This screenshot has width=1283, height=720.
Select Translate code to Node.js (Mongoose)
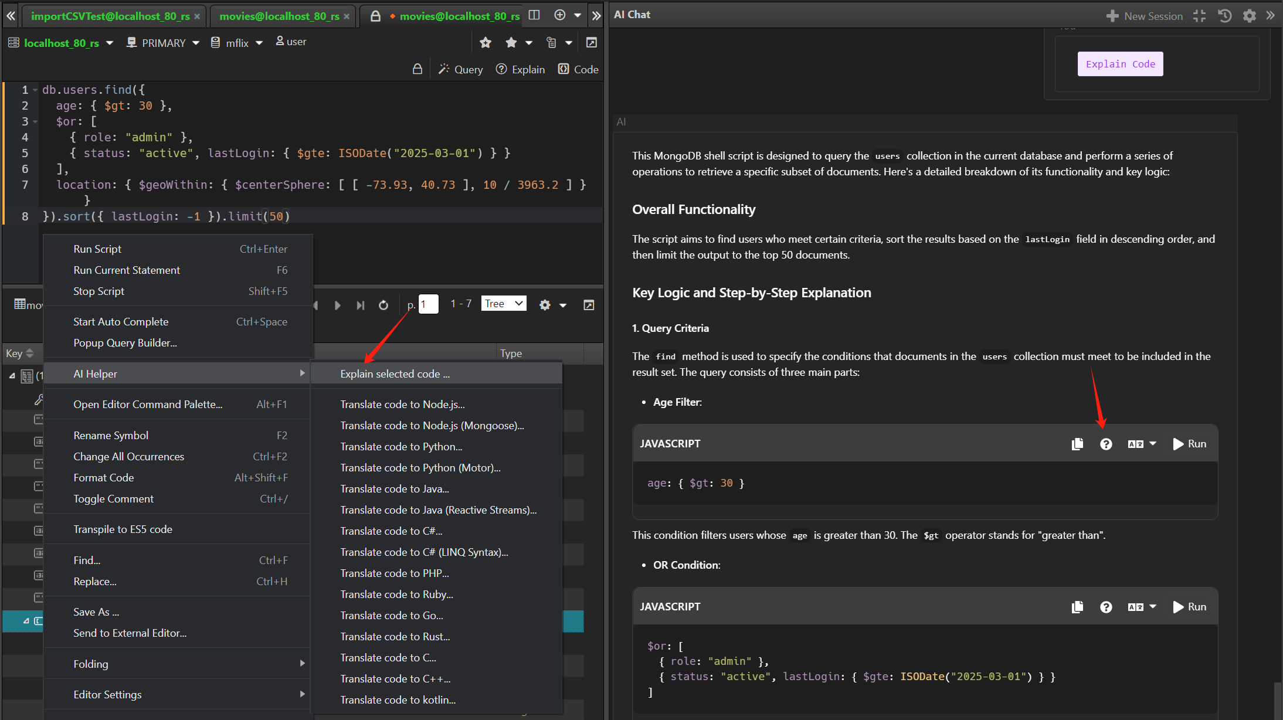(x=436, y=425)
